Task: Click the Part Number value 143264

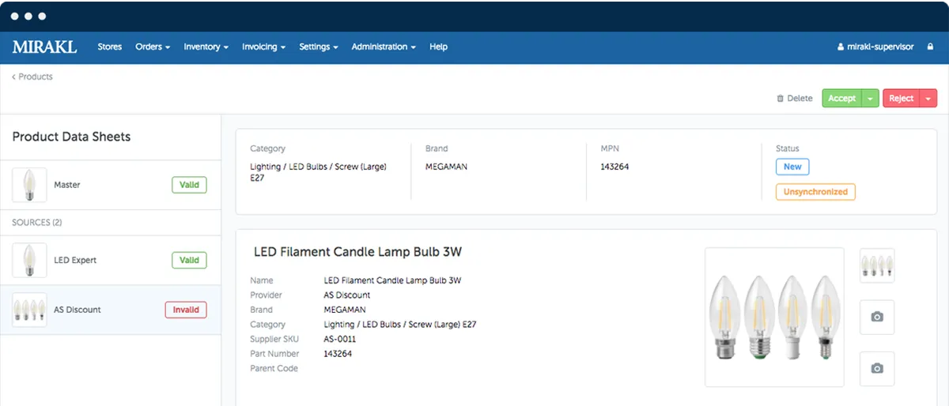Action: point(338,354)
